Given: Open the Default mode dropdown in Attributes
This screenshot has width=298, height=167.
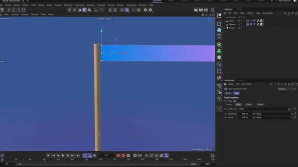Looking at the screenshot, I should [x=287, y=89].
